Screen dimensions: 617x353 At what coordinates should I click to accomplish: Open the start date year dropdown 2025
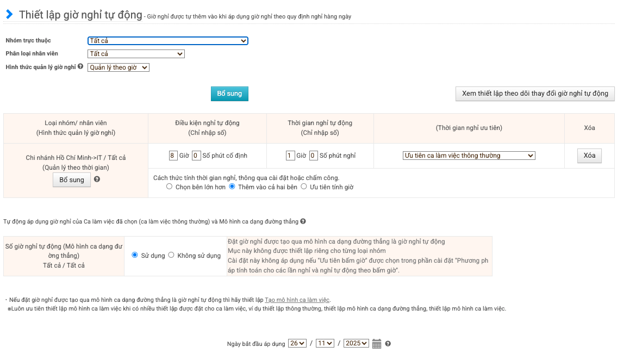tap(357, 343)
